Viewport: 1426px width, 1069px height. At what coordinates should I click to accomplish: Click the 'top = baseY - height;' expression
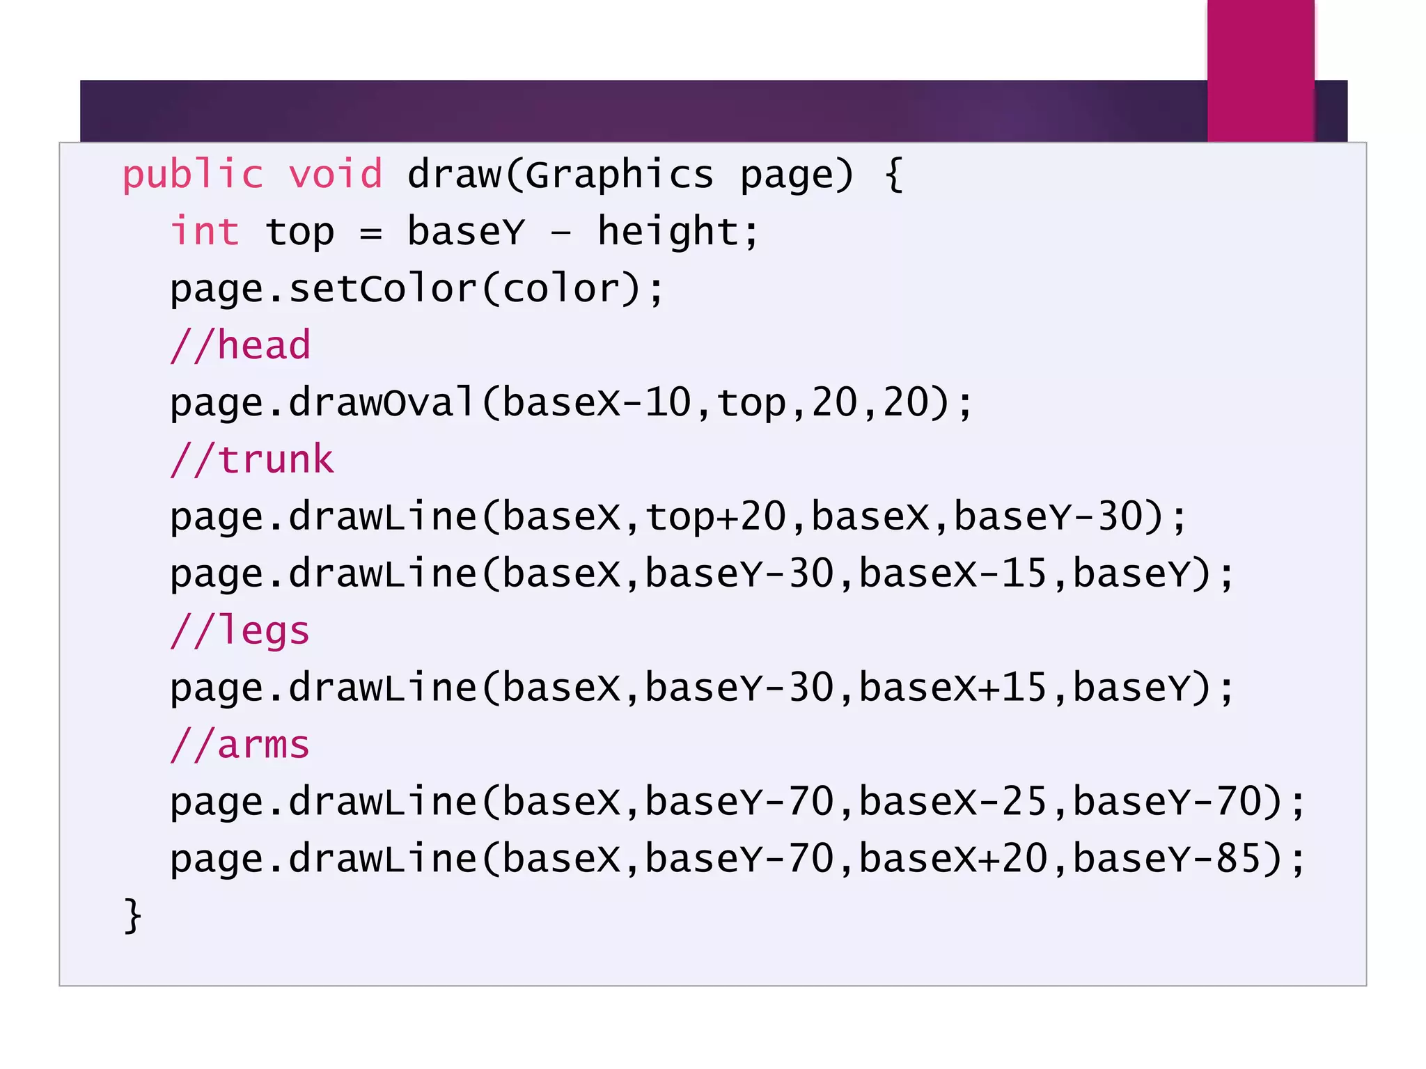(512, 231)
